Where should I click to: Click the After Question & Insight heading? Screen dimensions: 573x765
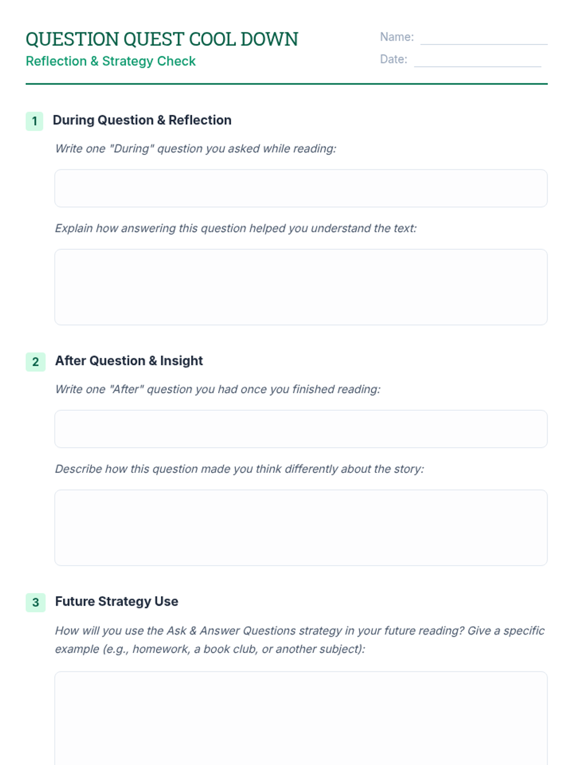129,361
